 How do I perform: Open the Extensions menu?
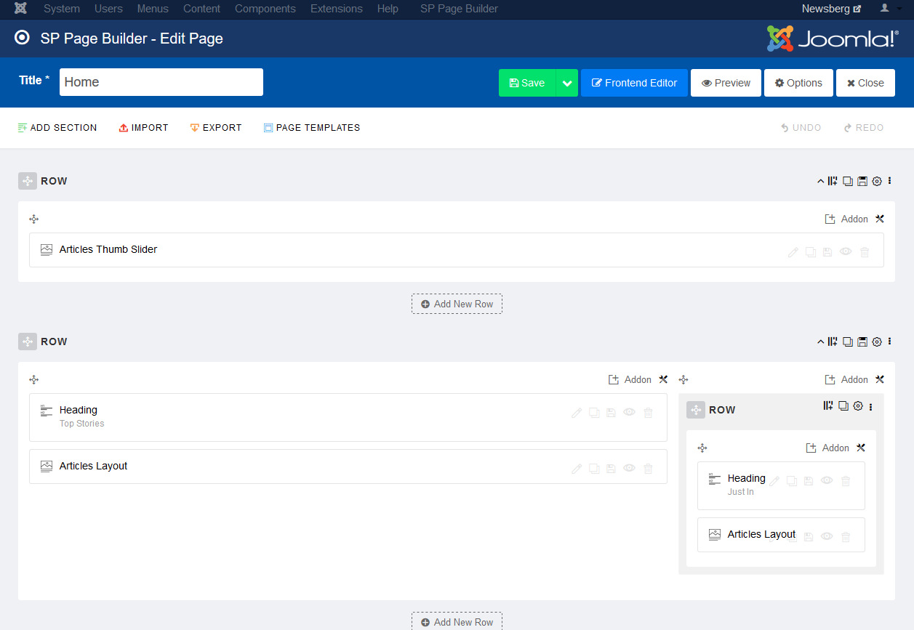click(x=336, y=9)
